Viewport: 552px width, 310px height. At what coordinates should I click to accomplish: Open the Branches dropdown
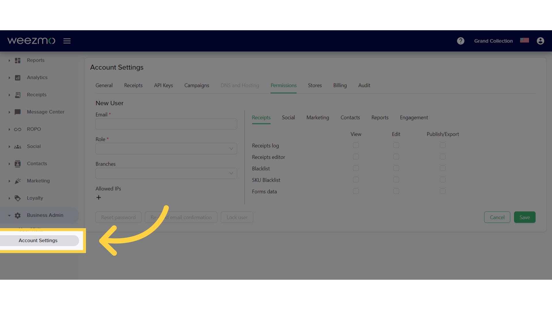(166, 173)
